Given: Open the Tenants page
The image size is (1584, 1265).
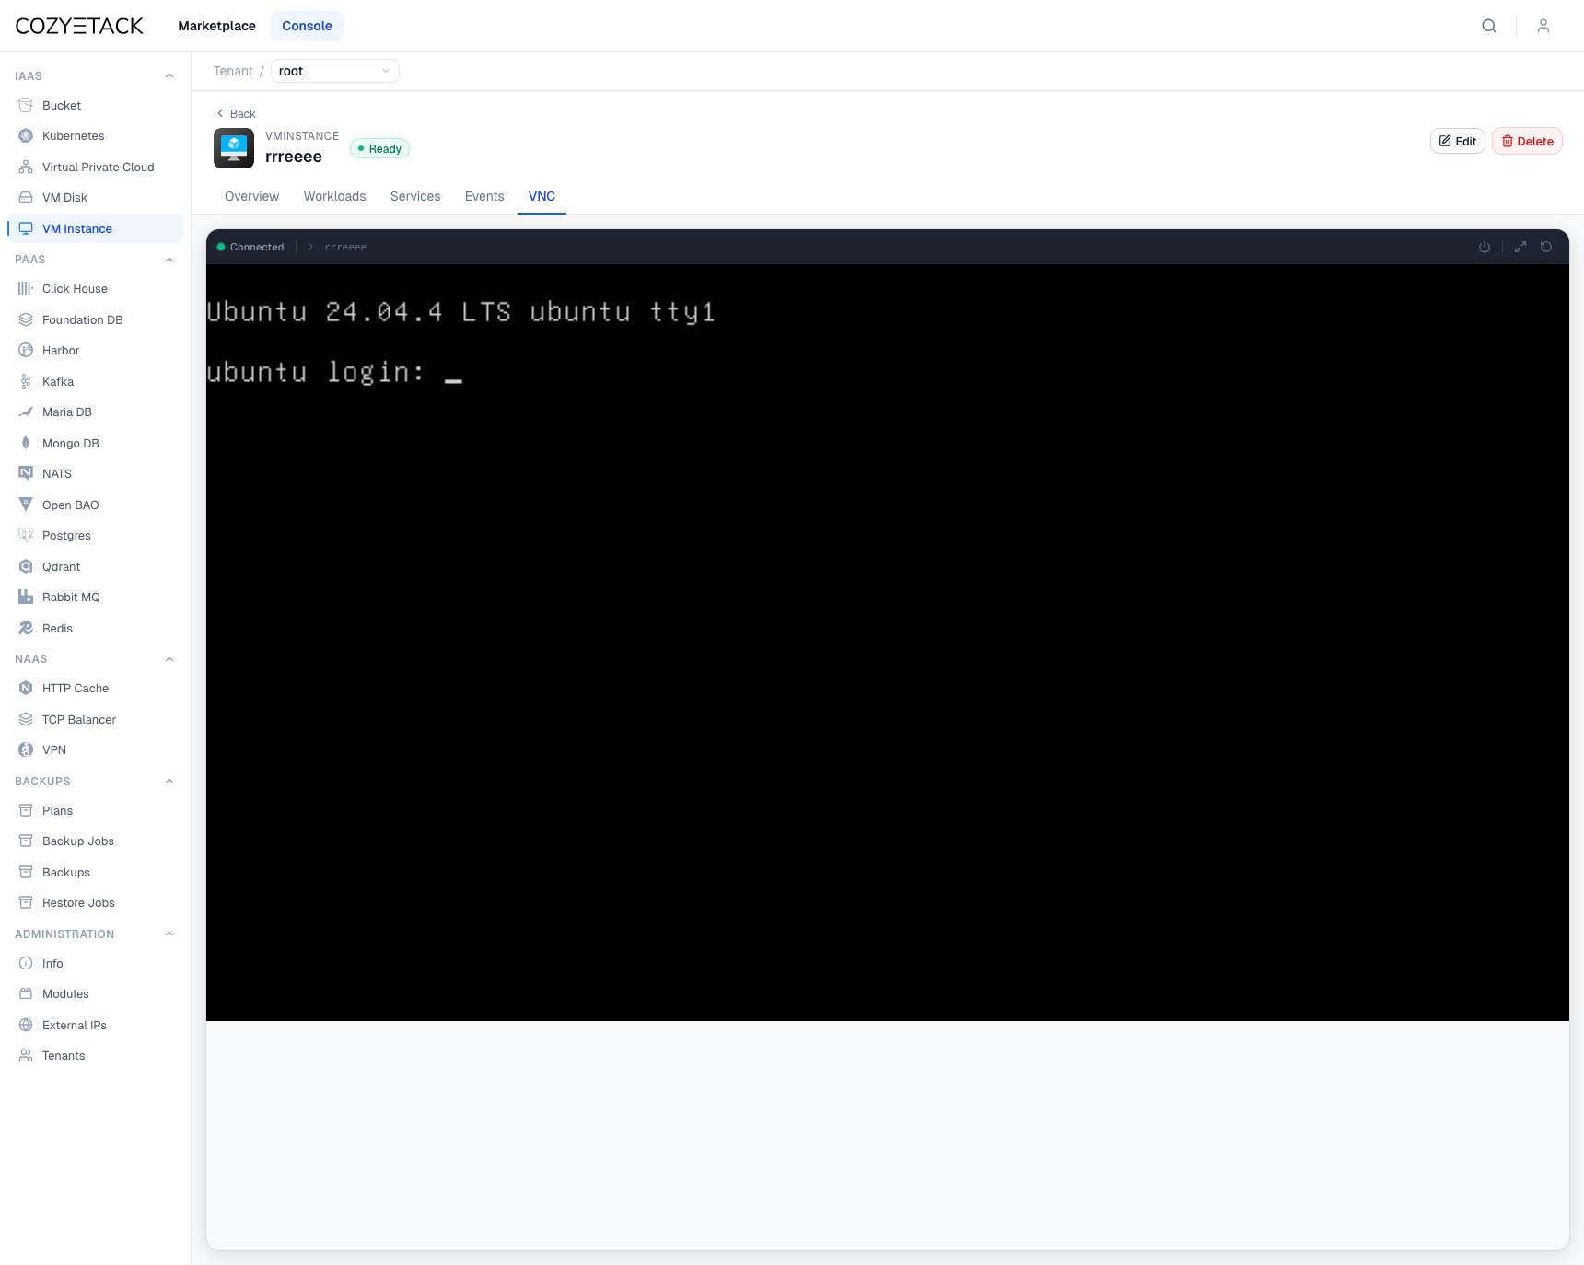Looking at the screenshot, I should (x=64, y=1055).
